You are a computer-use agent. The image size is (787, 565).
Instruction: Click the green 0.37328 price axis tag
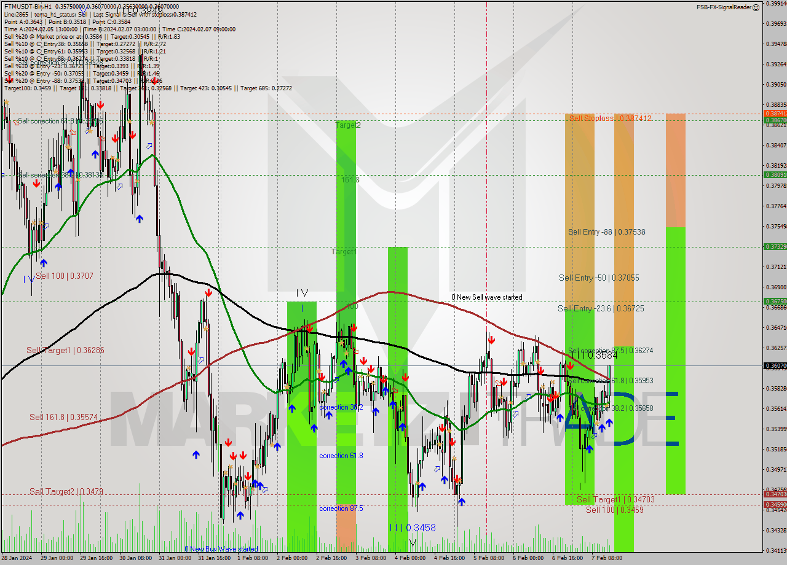point(775,246)
